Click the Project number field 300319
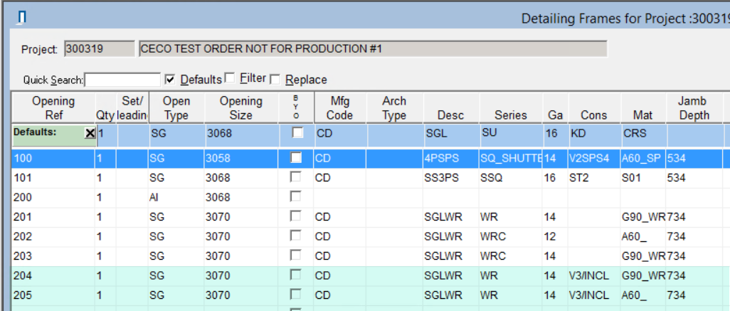This screenshot has width=730, height=311. pos(98,49)
